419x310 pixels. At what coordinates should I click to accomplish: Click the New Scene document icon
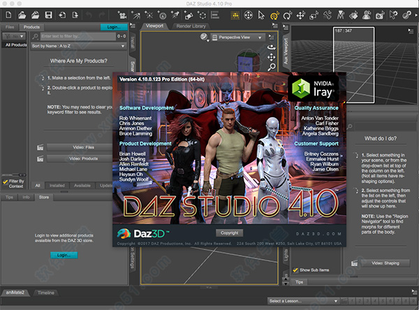8,15
